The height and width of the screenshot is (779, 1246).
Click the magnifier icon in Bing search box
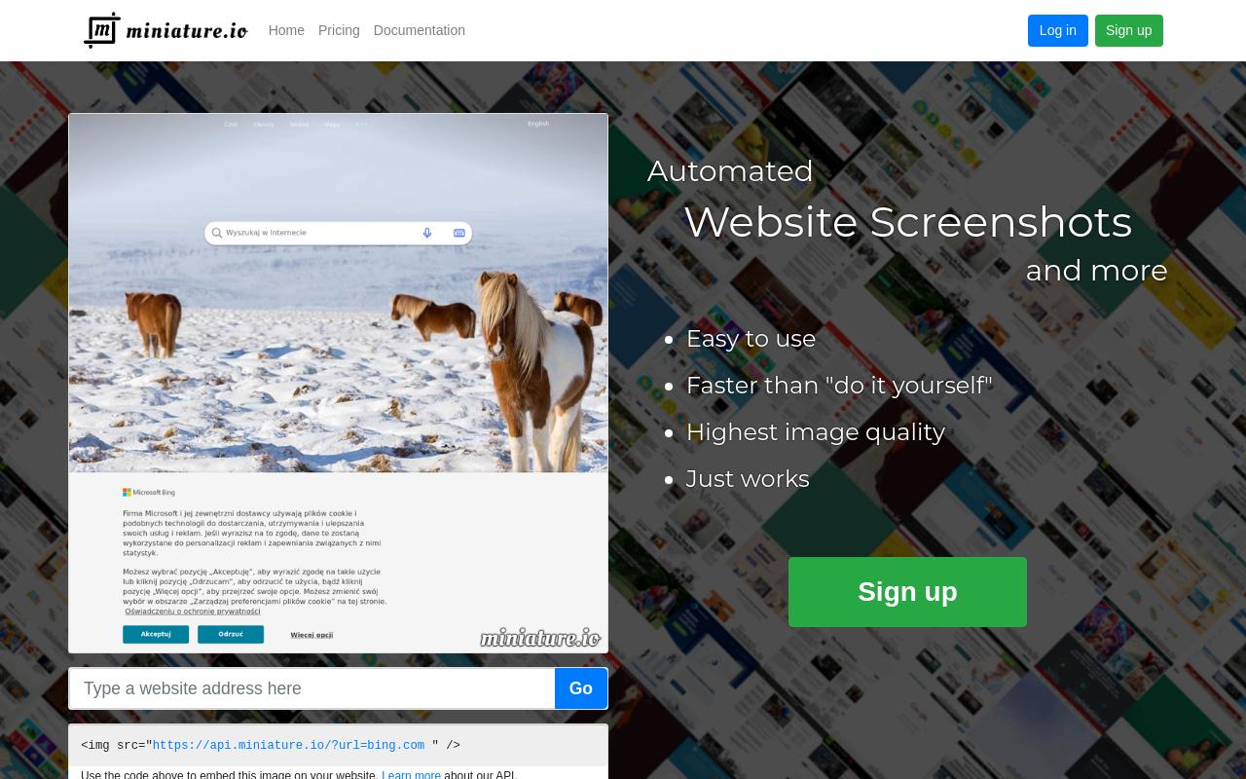click(217, 233)
